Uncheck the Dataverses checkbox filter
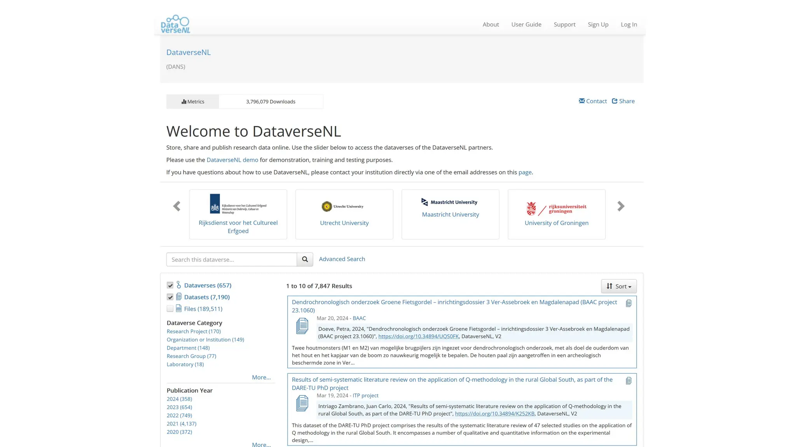 click(x=170, y=285)
